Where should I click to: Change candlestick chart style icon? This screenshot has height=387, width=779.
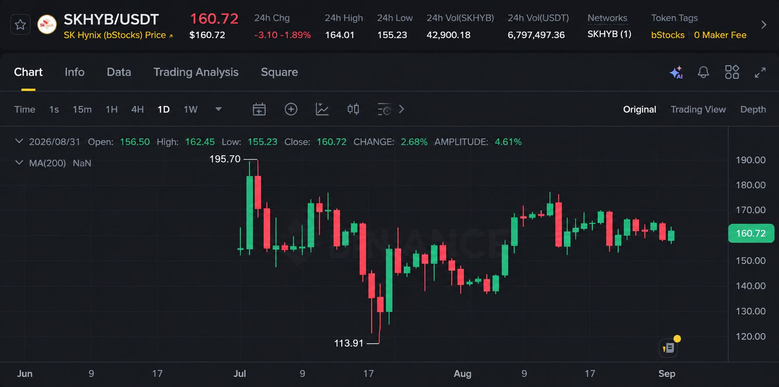353,109
